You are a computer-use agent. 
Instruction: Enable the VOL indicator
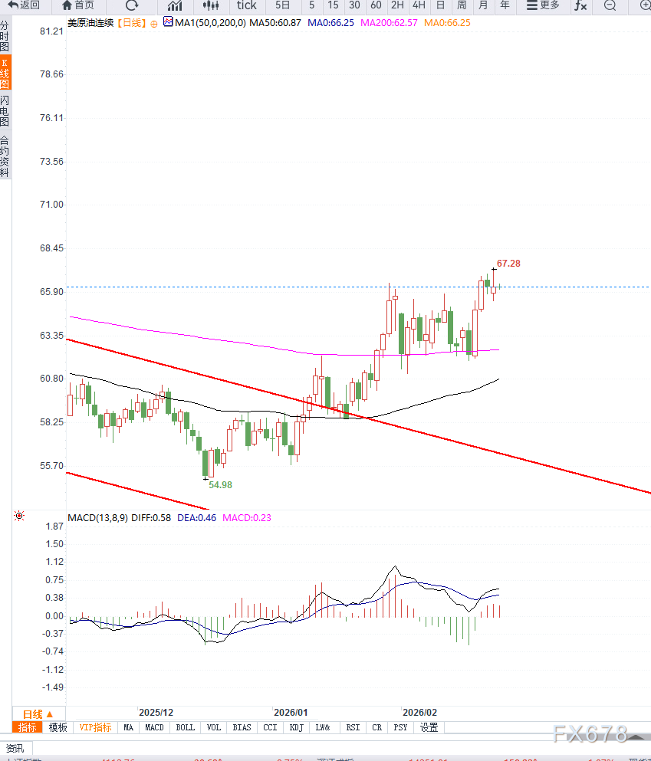pos(213,727)
